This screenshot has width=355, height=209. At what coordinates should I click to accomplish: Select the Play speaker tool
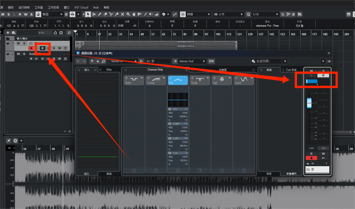(151, 14)
